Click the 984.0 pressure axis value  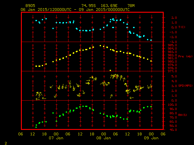pos(172,48)
